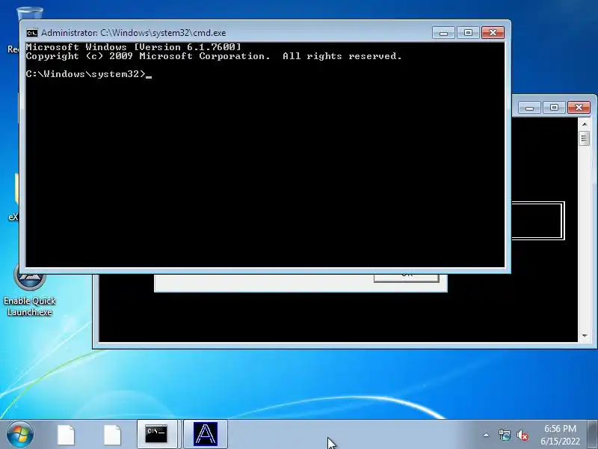The width and height of the screenshot is (598, 449).
Task: Open cmd.exe window system menu icon
Action: (x=32, y=33)
